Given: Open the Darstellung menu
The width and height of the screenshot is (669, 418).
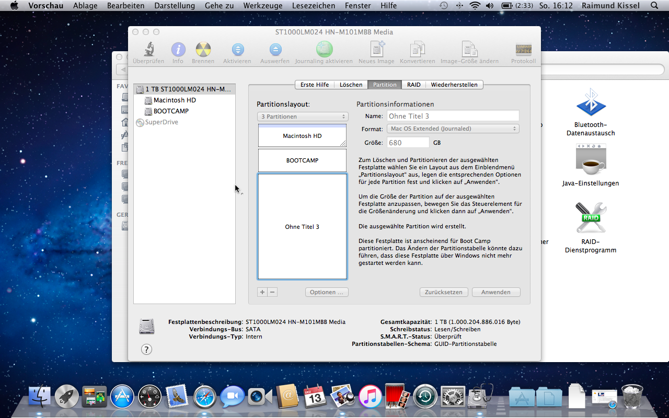Looking at the screenshot, I should coord(175,6).
